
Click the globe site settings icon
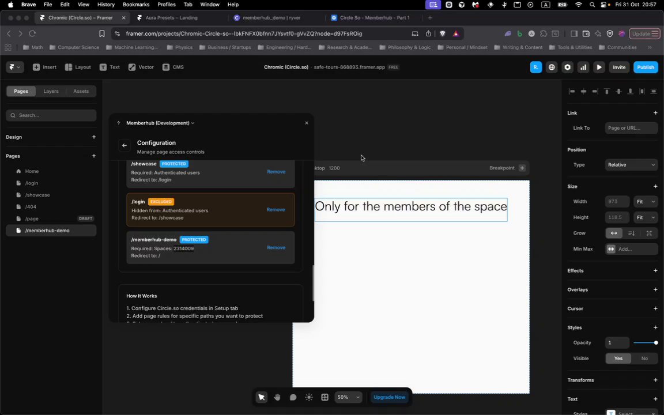pyautogui.click(x=552, y=67)
